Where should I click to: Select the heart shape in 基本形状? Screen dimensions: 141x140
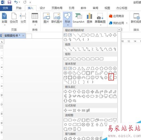pyautogui.click(x=97, y=78)
